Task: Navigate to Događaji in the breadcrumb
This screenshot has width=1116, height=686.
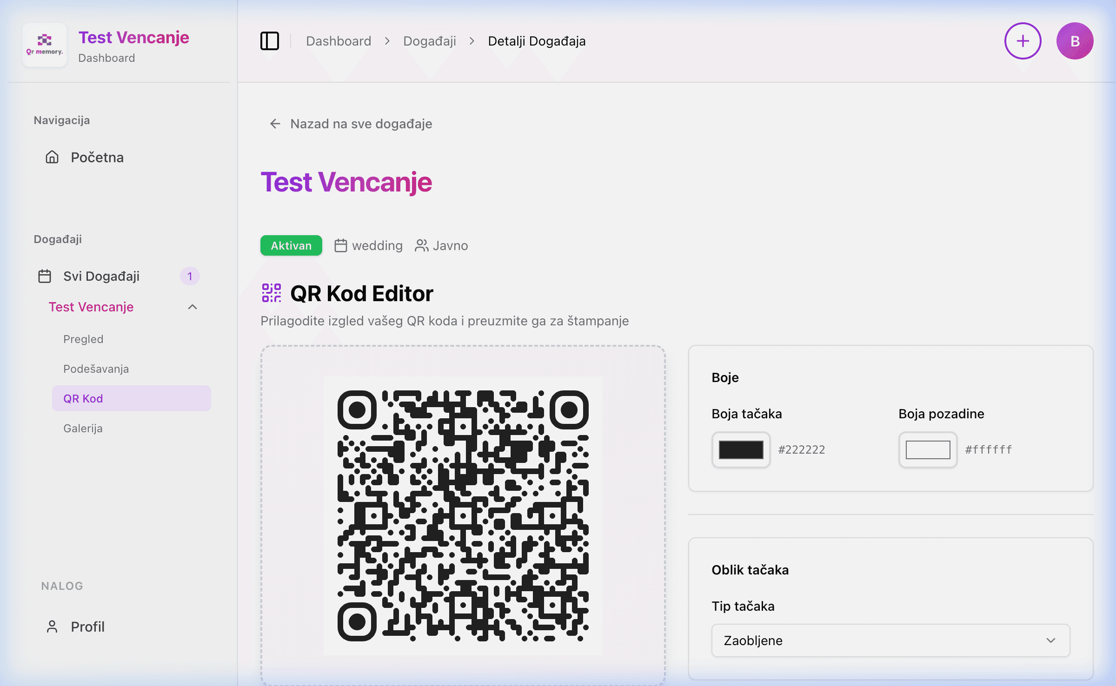Action: pos(429,41)
